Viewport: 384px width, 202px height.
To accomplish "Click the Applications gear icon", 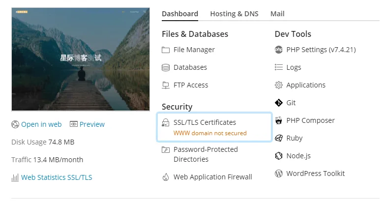I will 279,85.
